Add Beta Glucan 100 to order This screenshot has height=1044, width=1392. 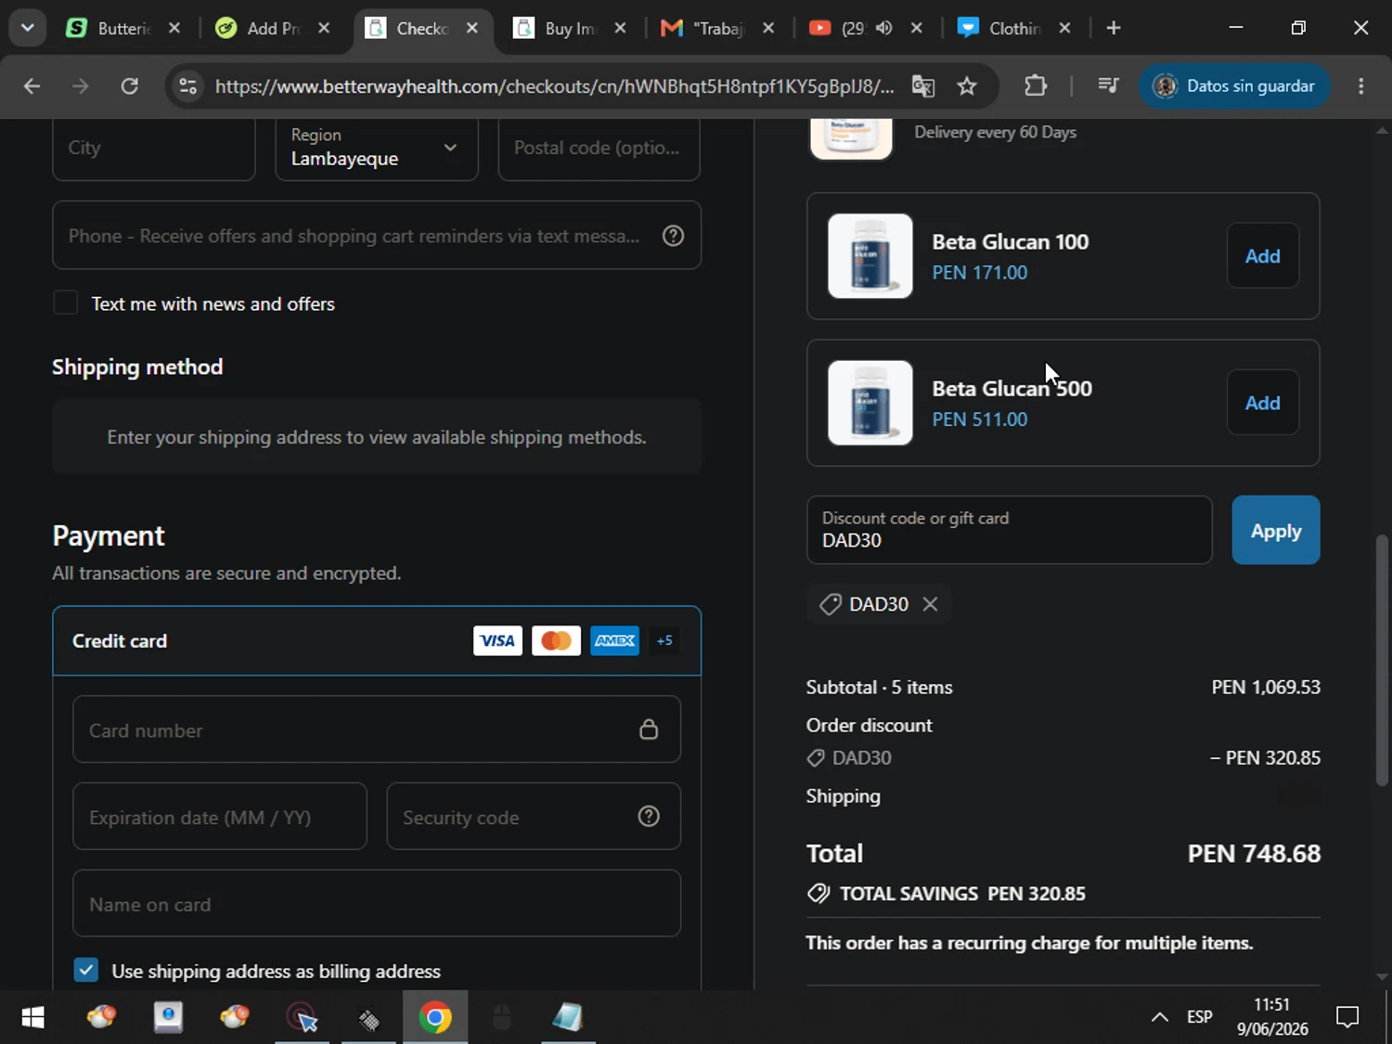coord(1262,256)
